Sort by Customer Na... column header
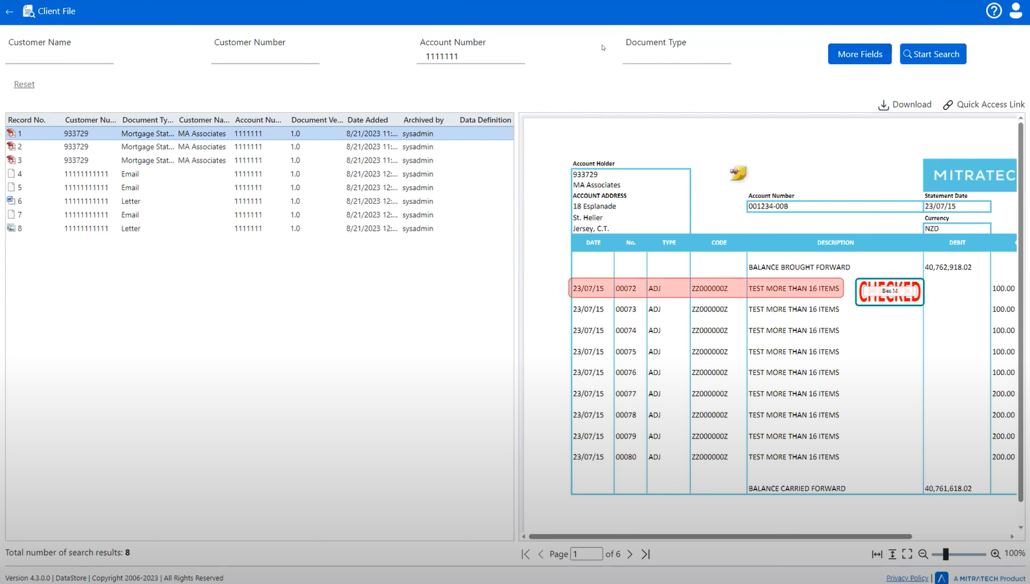 [x=204, y=120]
